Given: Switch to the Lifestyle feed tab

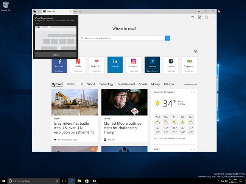Looking at the screenshot, I should 169,84.
